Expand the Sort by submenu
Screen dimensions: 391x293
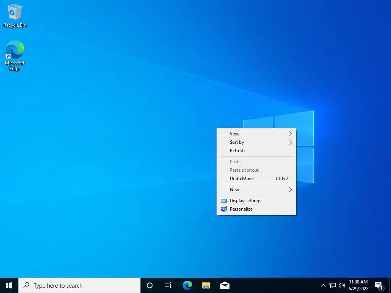[x=256, y=142]
